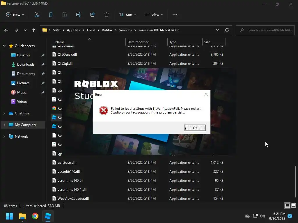Image resolution: width=298 pixels, height=223 pixels.
Task: Click the volume speaker tray icon
Action: coord(262,216)
